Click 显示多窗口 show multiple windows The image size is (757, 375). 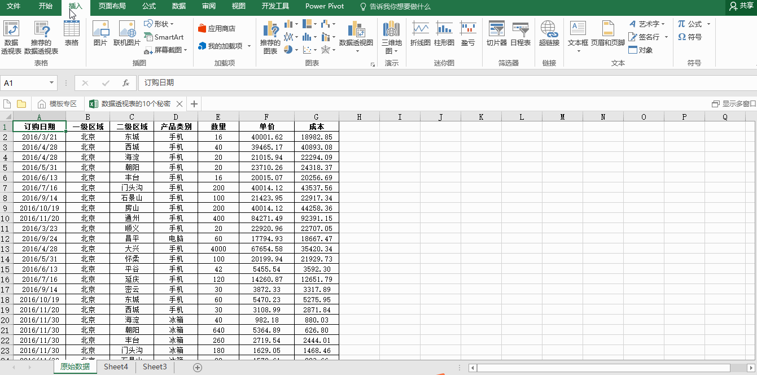pos(734,104)
